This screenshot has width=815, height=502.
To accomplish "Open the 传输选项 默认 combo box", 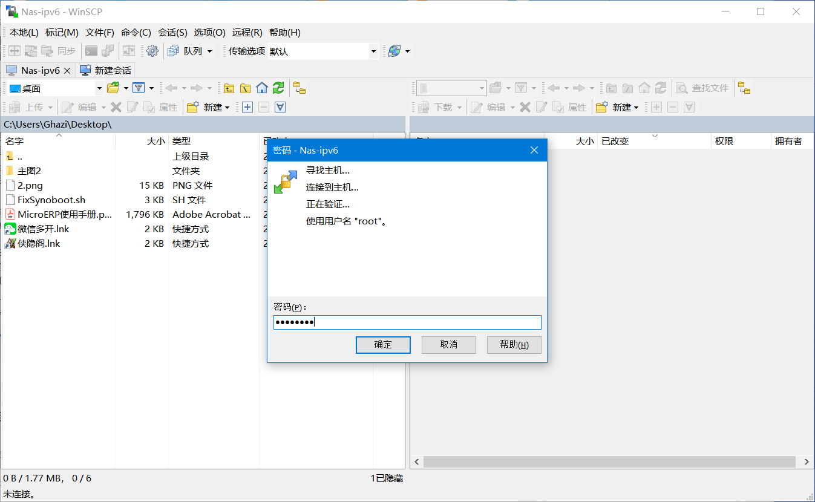I will point(323,51).
